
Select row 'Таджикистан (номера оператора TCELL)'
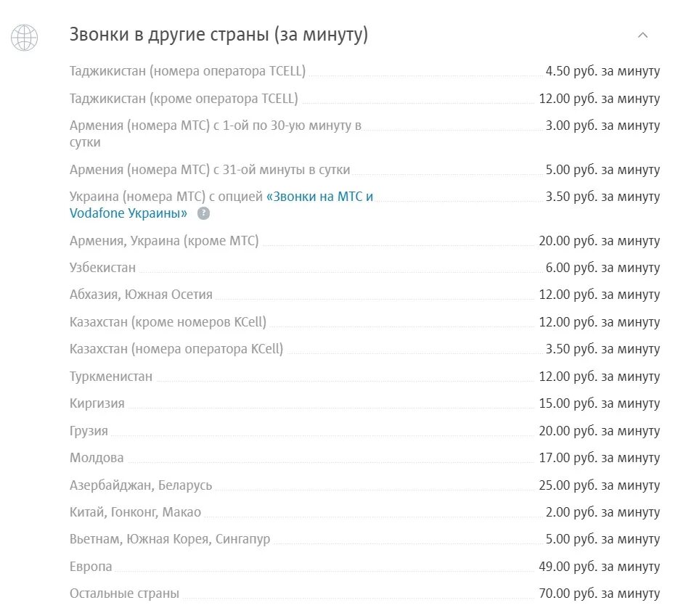[x=364, y=71]
